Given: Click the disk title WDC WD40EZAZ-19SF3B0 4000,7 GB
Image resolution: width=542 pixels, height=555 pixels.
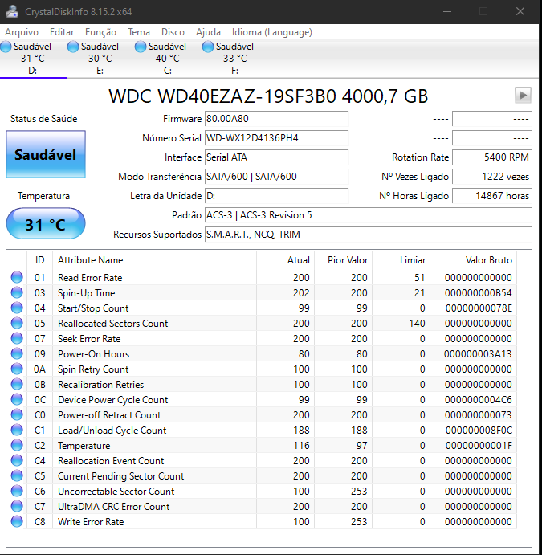Looking at the screenshot, I should [268, 96].
